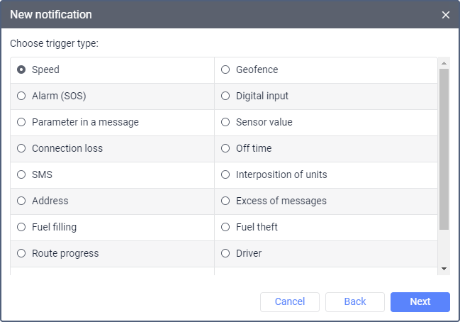This screenshot has height=322, width=460.
Task: Go Back to previous step
Action: (355, 301)
